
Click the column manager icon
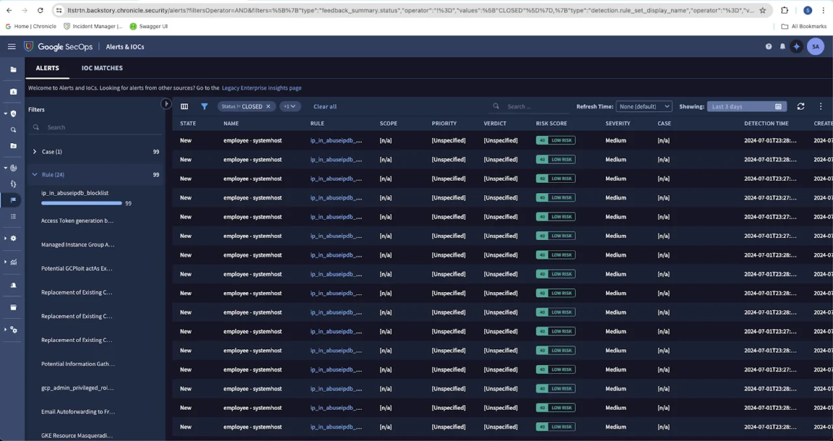(x=184, y=107)
